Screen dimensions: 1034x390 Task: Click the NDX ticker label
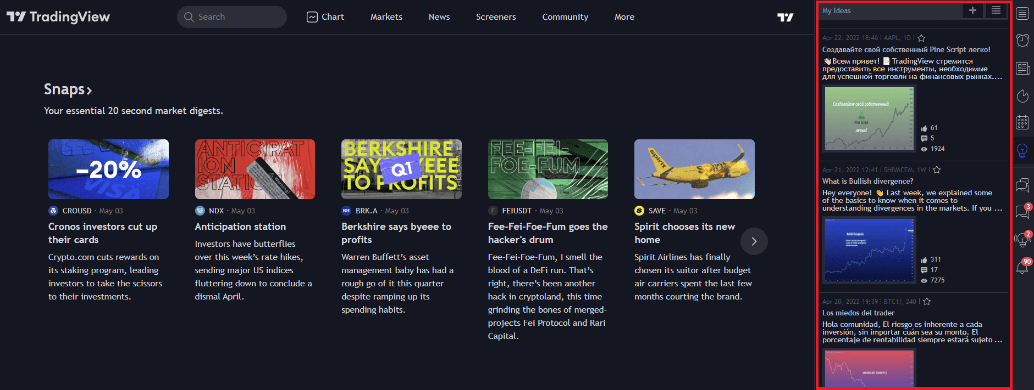click(217, 211)
